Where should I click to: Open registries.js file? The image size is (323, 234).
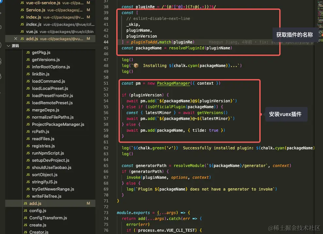click(43, 146)
